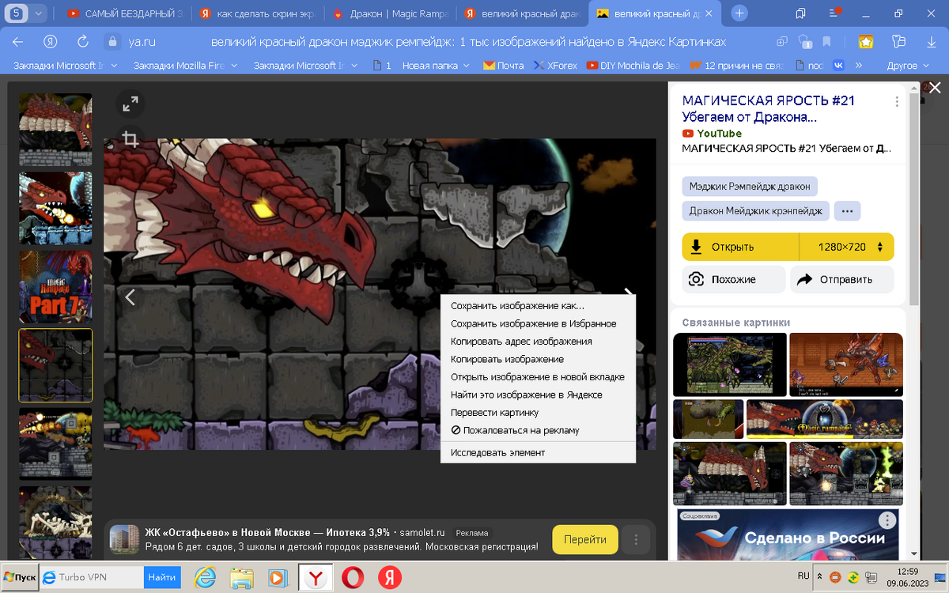Choose Исследовать элемент from context menu
The image size is (949, 593).
tap(538, 452)
